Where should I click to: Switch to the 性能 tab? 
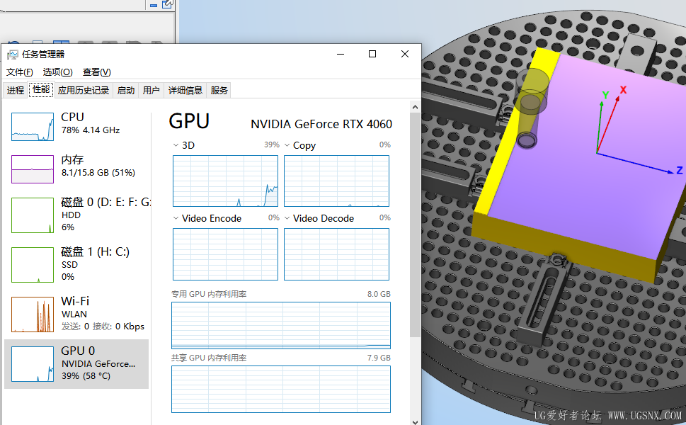pyautogui.click(x=41, y=89)
